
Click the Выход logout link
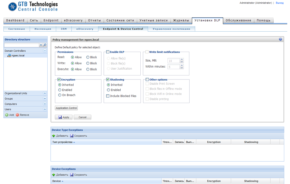click(x=280, y=3)
